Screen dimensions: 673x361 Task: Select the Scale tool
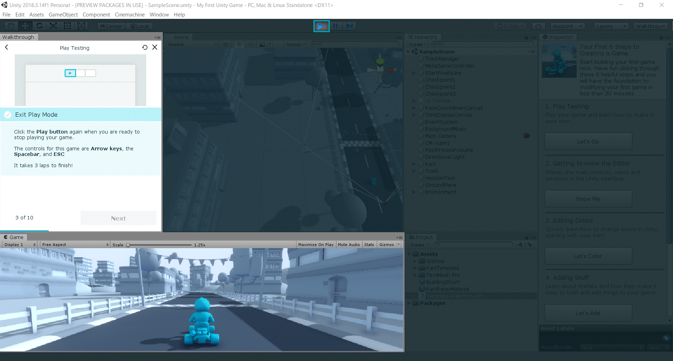[53, 26]
